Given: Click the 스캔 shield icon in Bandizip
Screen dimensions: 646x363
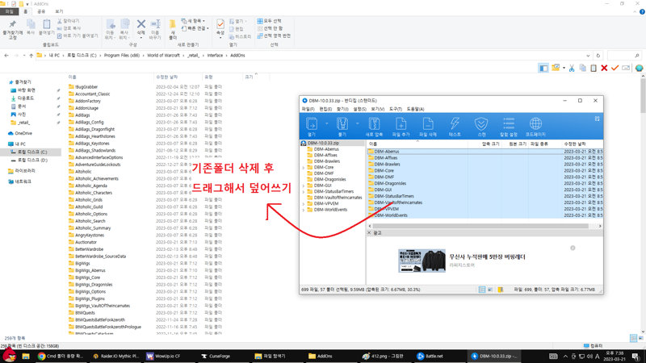Looking at the screenshot, I should (481, 123).
